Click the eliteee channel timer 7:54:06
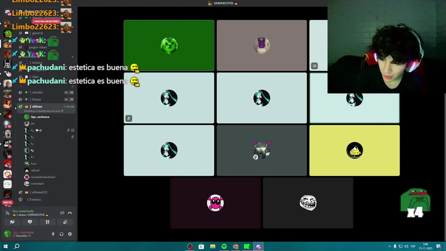446x251 pixels. [69, 107]
